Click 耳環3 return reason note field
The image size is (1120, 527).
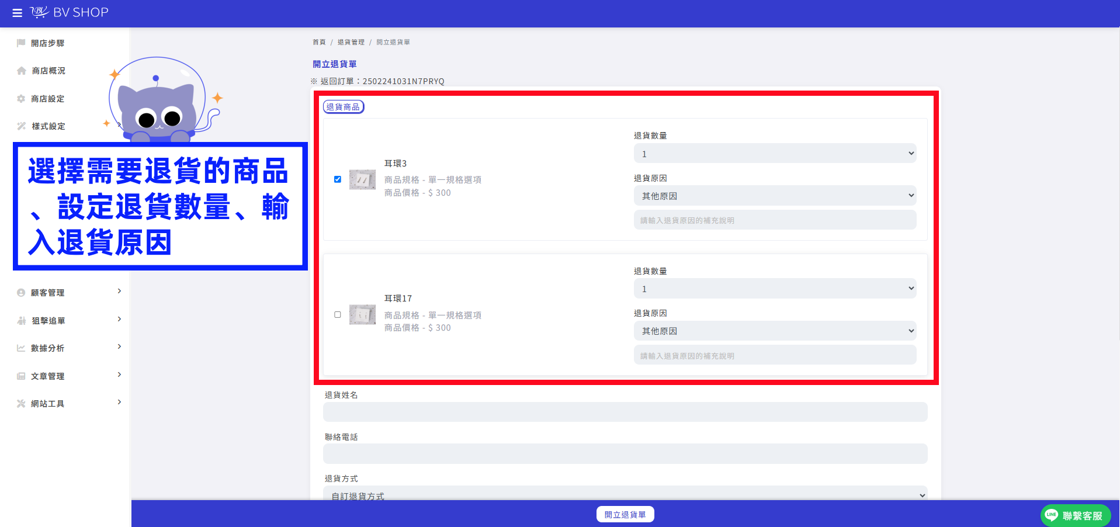pos(775,220)
